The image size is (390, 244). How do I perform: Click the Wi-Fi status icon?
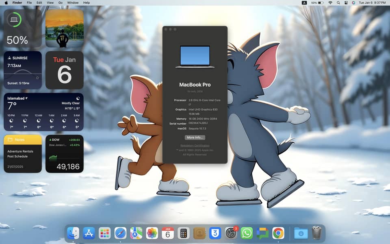(x=330, y=3)
